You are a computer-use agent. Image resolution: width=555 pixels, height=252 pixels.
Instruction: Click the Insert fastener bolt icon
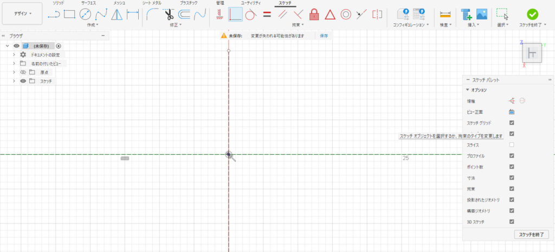coord(467,15)
